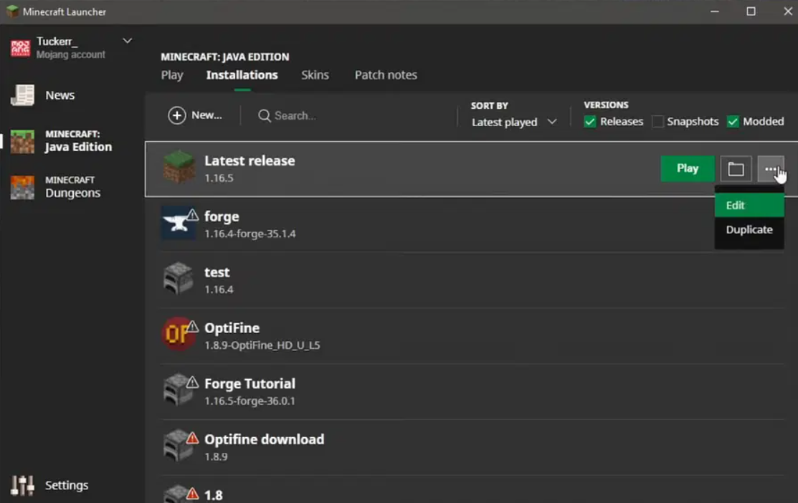Click the New installation plus icon
This screenshot has width=798, height=503.
pos(176,115)
